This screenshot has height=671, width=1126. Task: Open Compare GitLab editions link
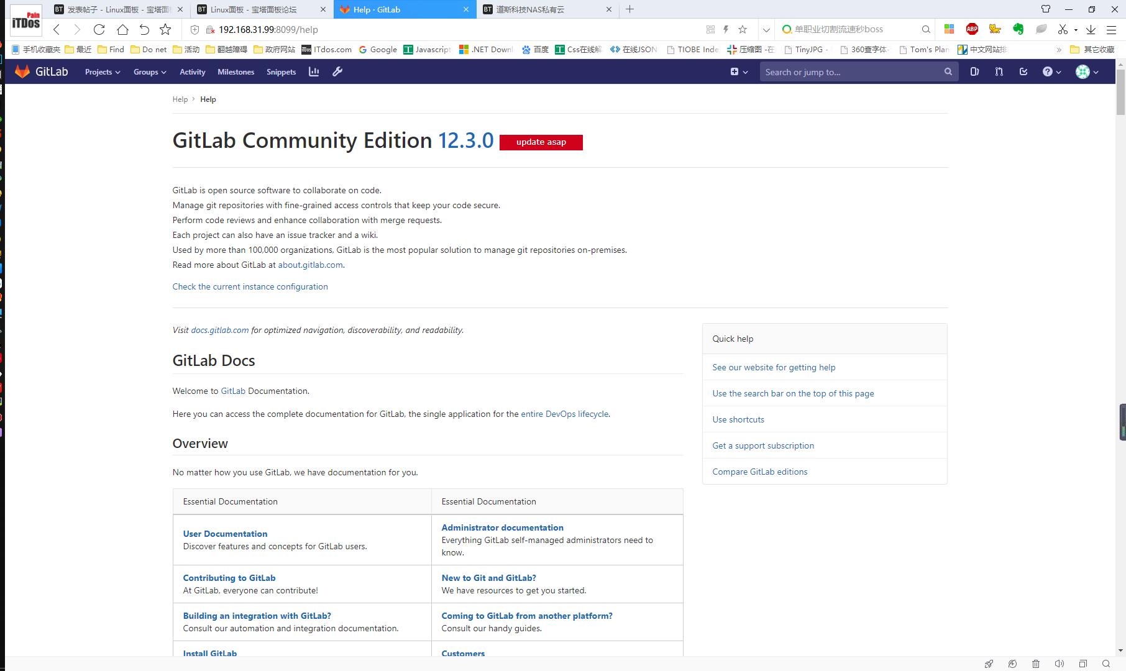759,472
